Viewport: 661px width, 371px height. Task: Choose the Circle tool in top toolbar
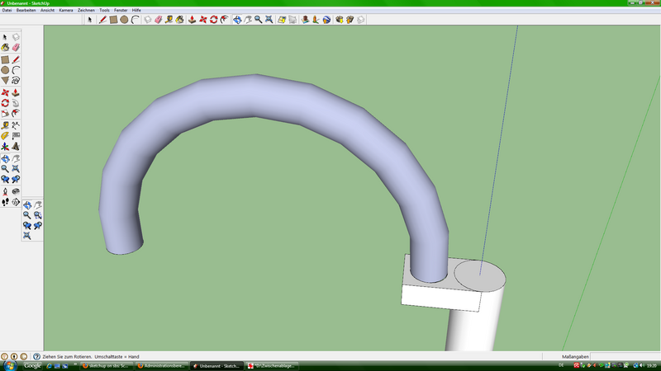[124, 19]
